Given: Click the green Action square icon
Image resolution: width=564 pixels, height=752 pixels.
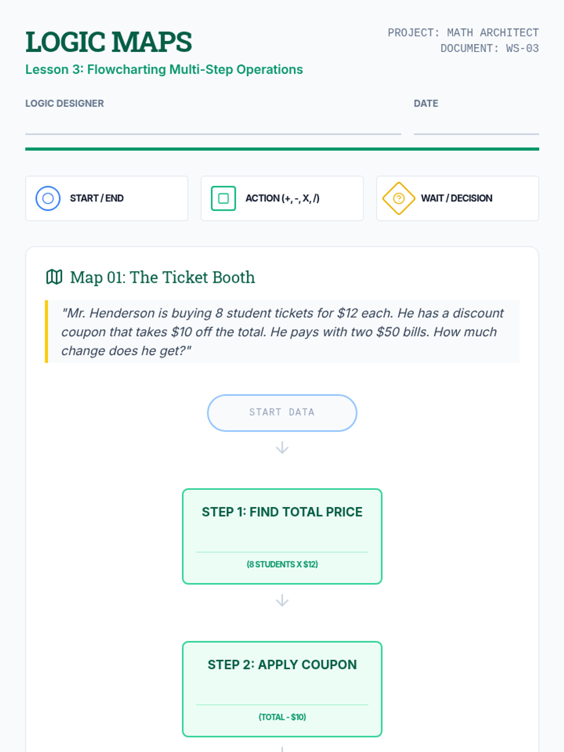Looking at the screenshot, I should coord(223,198).
